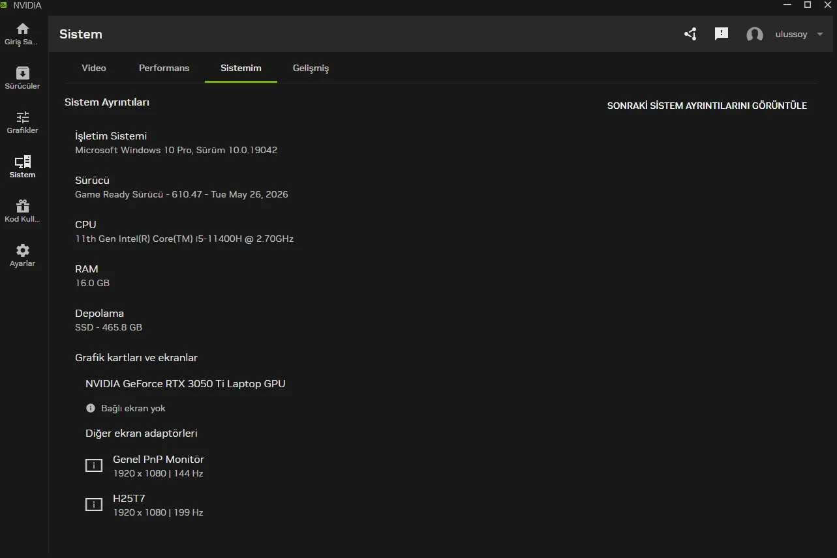Minimize the NVIDIA window
This screenshot has height=558, width=837.
click(x=787, y=5)
